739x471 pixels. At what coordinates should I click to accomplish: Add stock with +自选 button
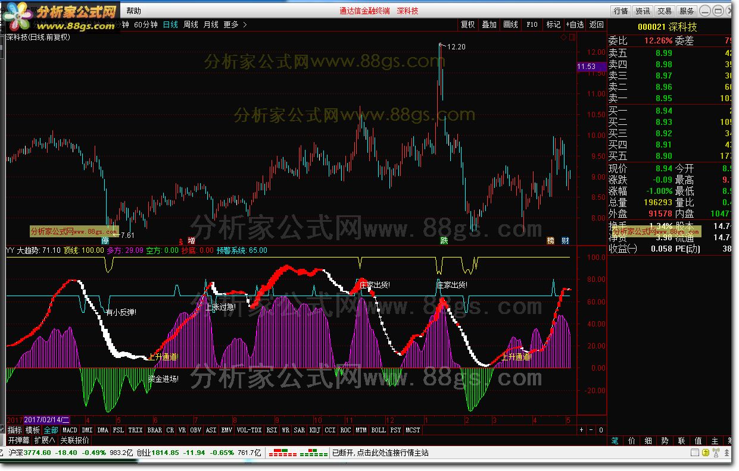point(575,24)
